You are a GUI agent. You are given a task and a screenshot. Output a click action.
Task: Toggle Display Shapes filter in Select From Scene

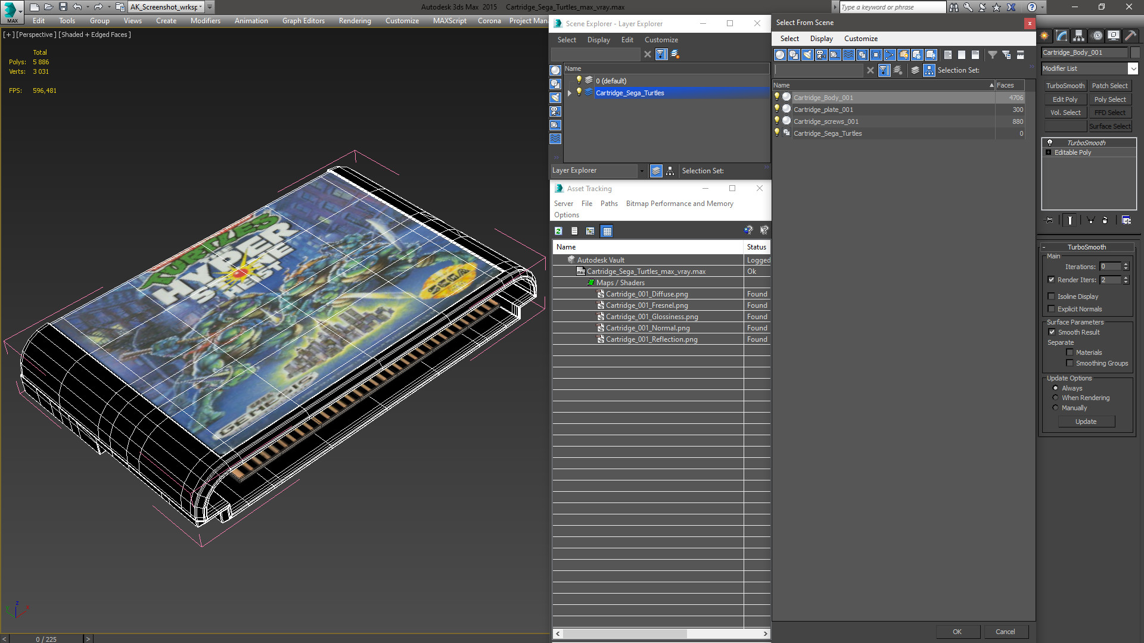click(794, 55)
